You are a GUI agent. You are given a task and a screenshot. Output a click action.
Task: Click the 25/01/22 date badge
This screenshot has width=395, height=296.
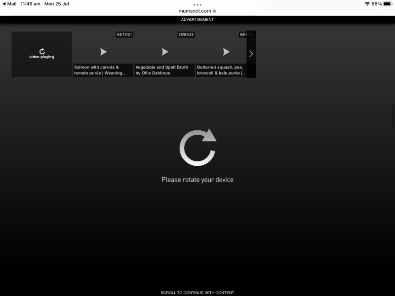(186, 35)
